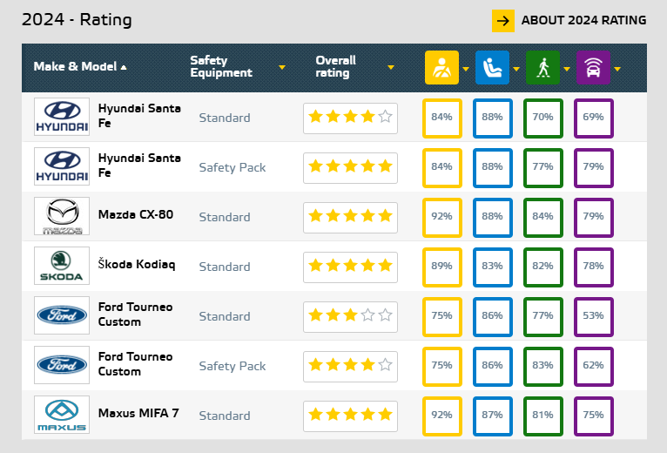Click the Maxus logo thumbnail
Image resolution: width=667 pixels, height=453 pixels.
[62, 415]
